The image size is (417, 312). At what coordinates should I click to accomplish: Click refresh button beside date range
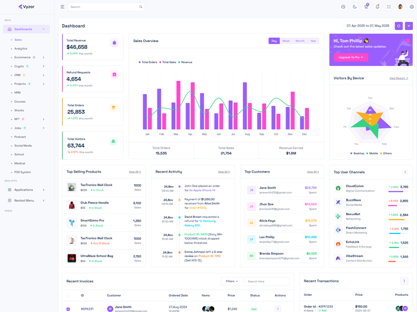pos(399,25)
